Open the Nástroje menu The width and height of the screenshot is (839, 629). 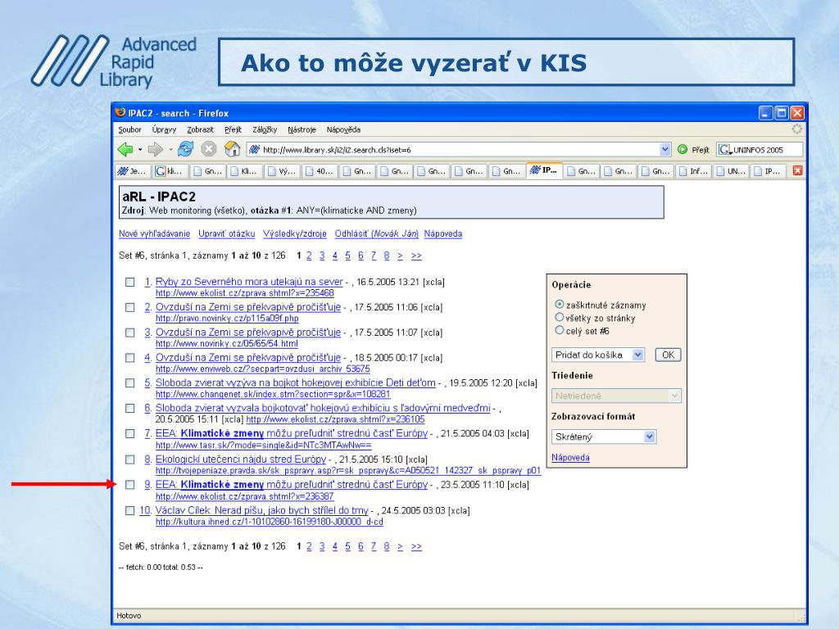pos(302,129)
